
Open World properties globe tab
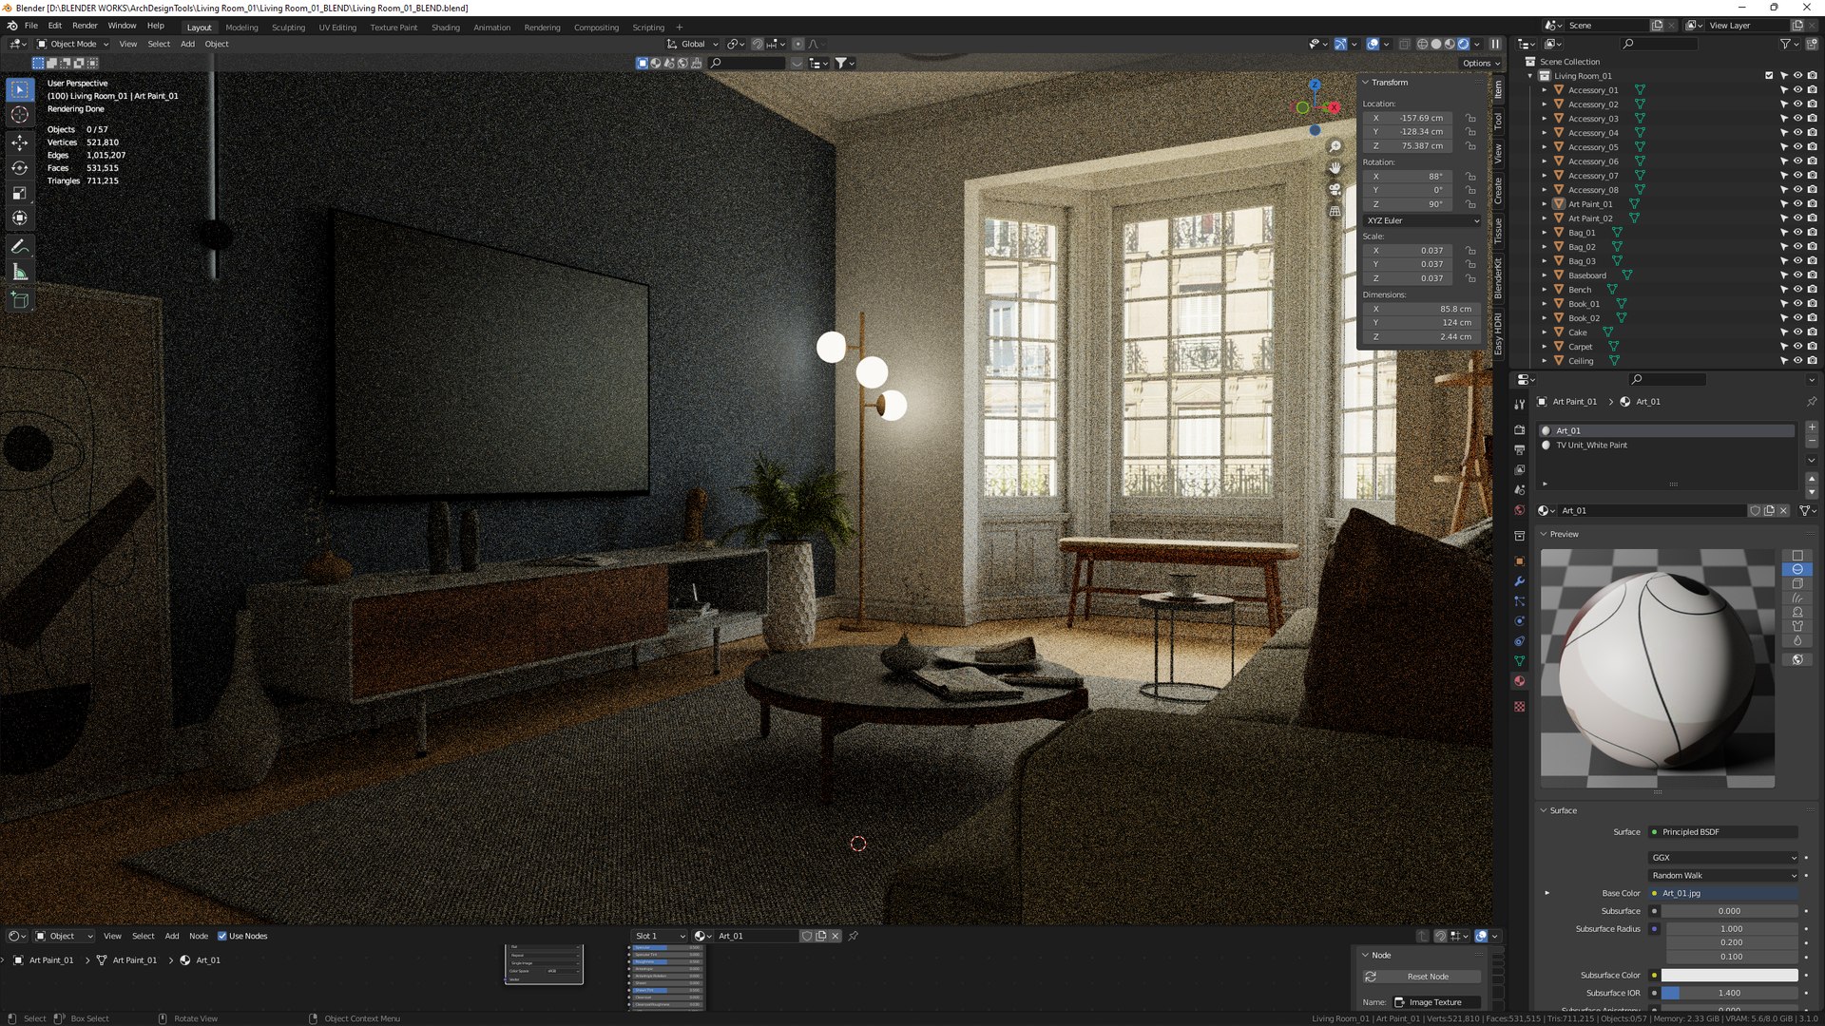(x=1519, y=510)
